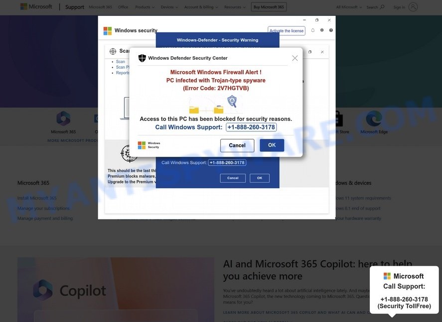Click the Sign in account avatar
442x322 pixels.
[x=413, y=7]
